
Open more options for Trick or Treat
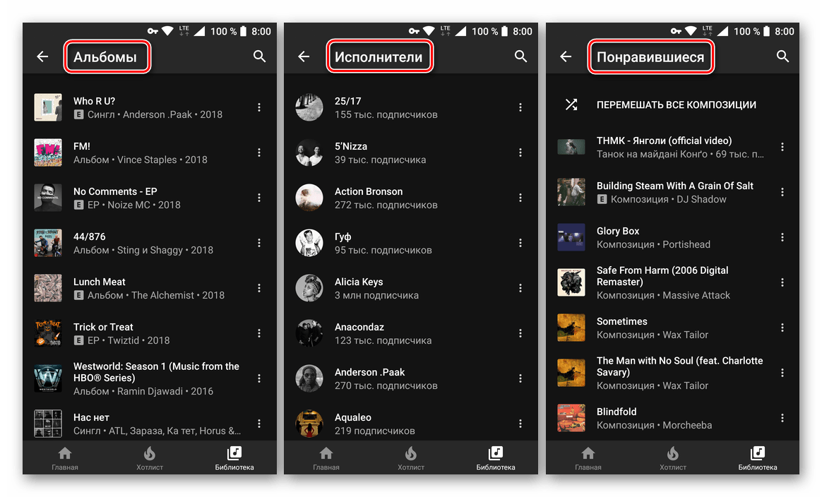point(259,333)
